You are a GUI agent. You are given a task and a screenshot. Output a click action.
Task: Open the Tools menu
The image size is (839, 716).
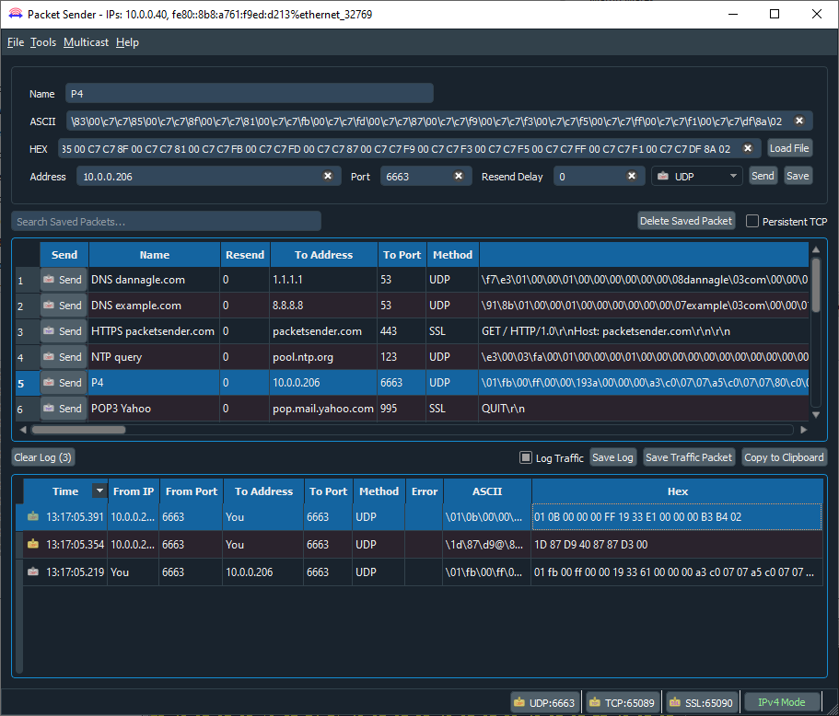pyautogui.click(x=43, y=42)
